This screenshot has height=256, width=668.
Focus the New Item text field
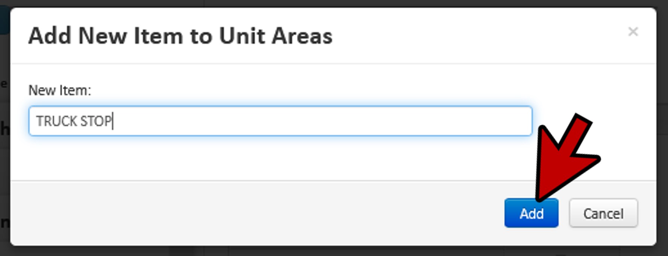pos(280,121)
